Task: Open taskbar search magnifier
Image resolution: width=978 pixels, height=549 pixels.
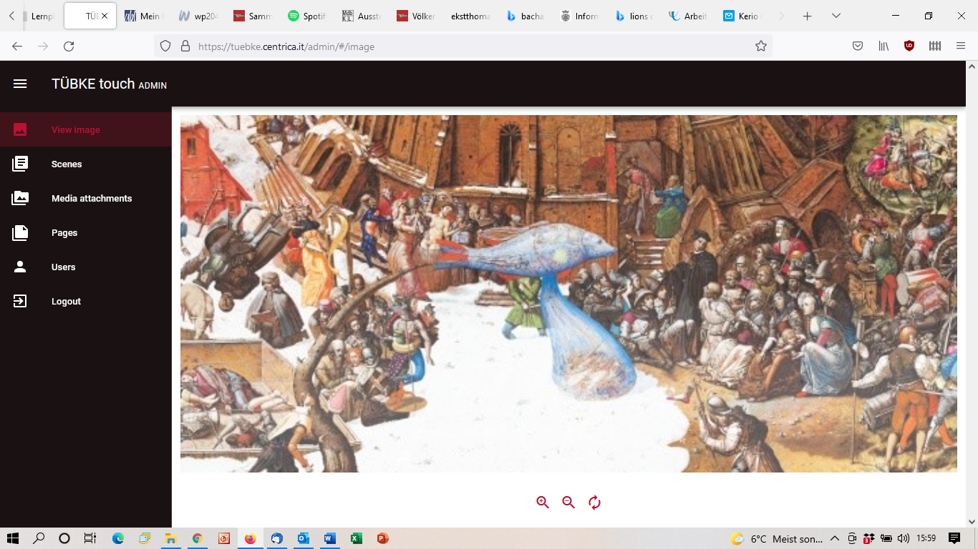Action: tap(39, 538)
